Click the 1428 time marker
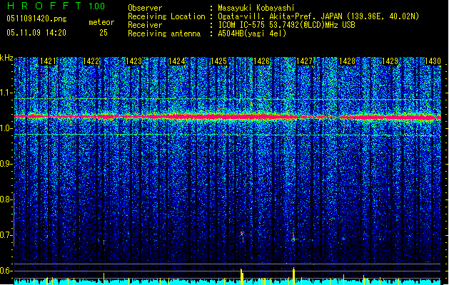 [x=347, y=61]
